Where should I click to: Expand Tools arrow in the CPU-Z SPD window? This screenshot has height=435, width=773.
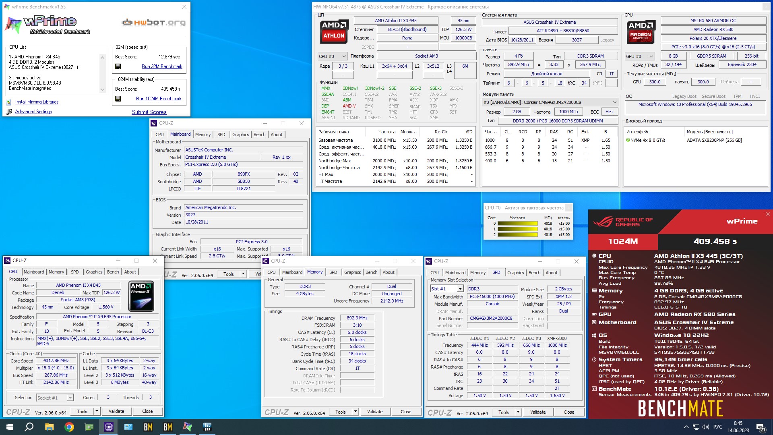click(x=518, y=412)
